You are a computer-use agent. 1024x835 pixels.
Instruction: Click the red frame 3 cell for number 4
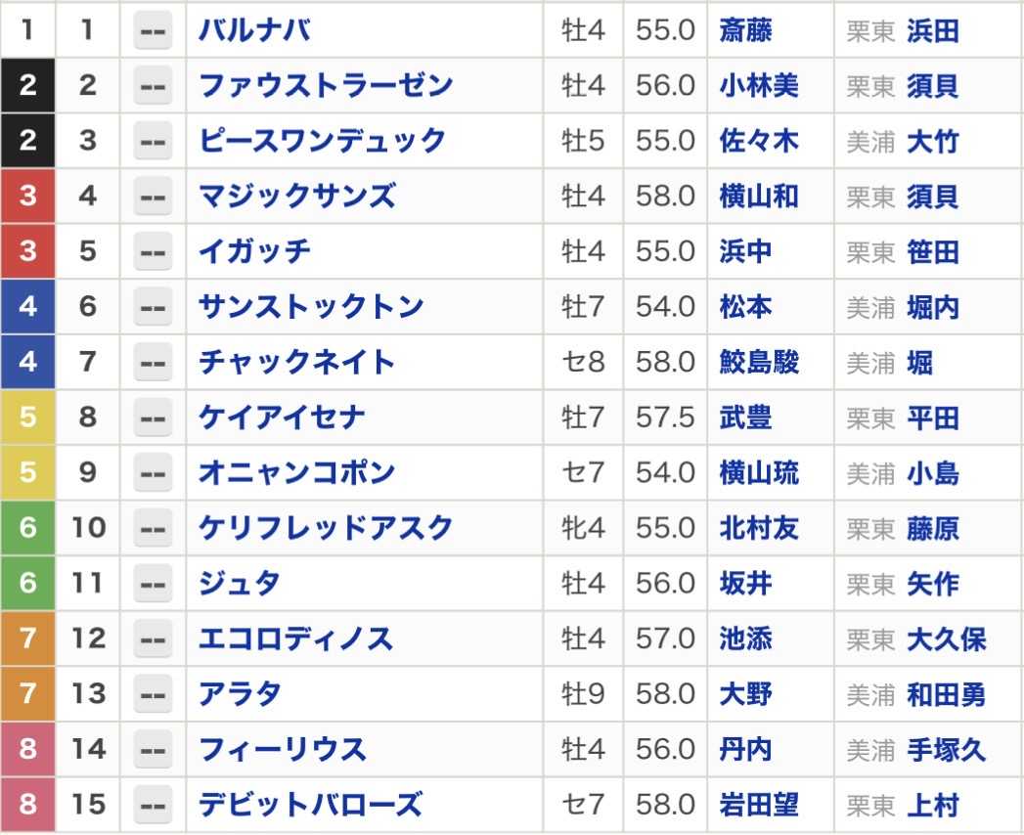pyautogui.click(x=27, y=197)
